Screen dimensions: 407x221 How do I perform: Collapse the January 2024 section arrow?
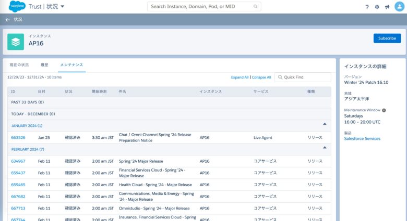pos(325,124)
